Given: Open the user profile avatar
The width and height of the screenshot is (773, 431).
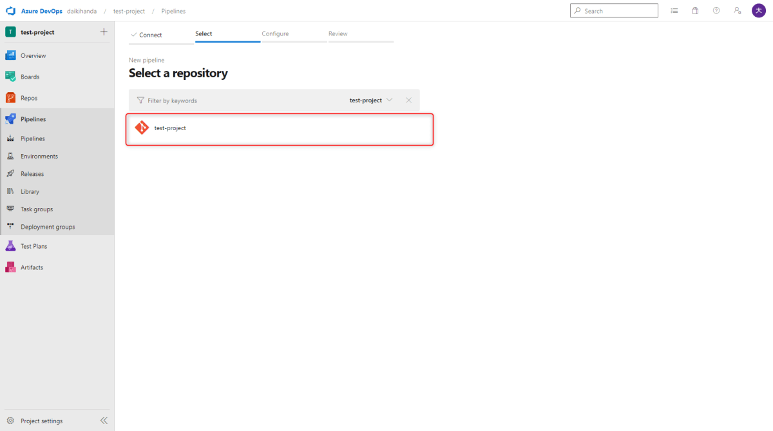Looking at the screenshot, I should pyautogui.click(x=759, y=11).
